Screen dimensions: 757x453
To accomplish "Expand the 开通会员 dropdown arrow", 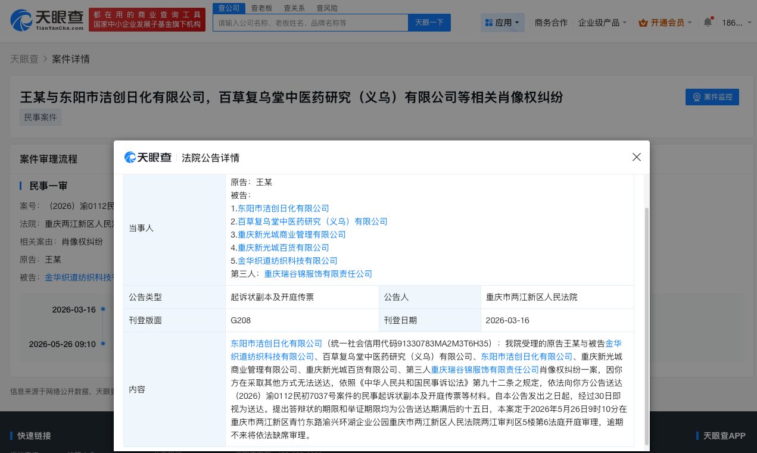I will [x=689, y=22].
